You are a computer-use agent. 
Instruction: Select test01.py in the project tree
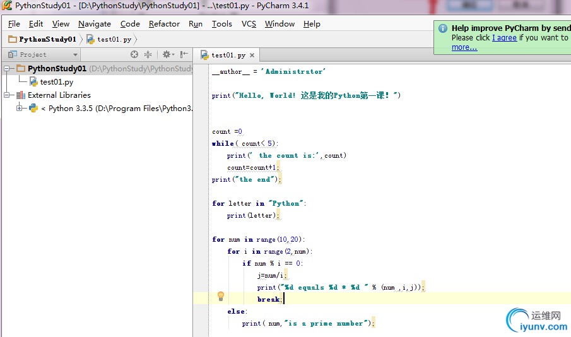(56, 82)
